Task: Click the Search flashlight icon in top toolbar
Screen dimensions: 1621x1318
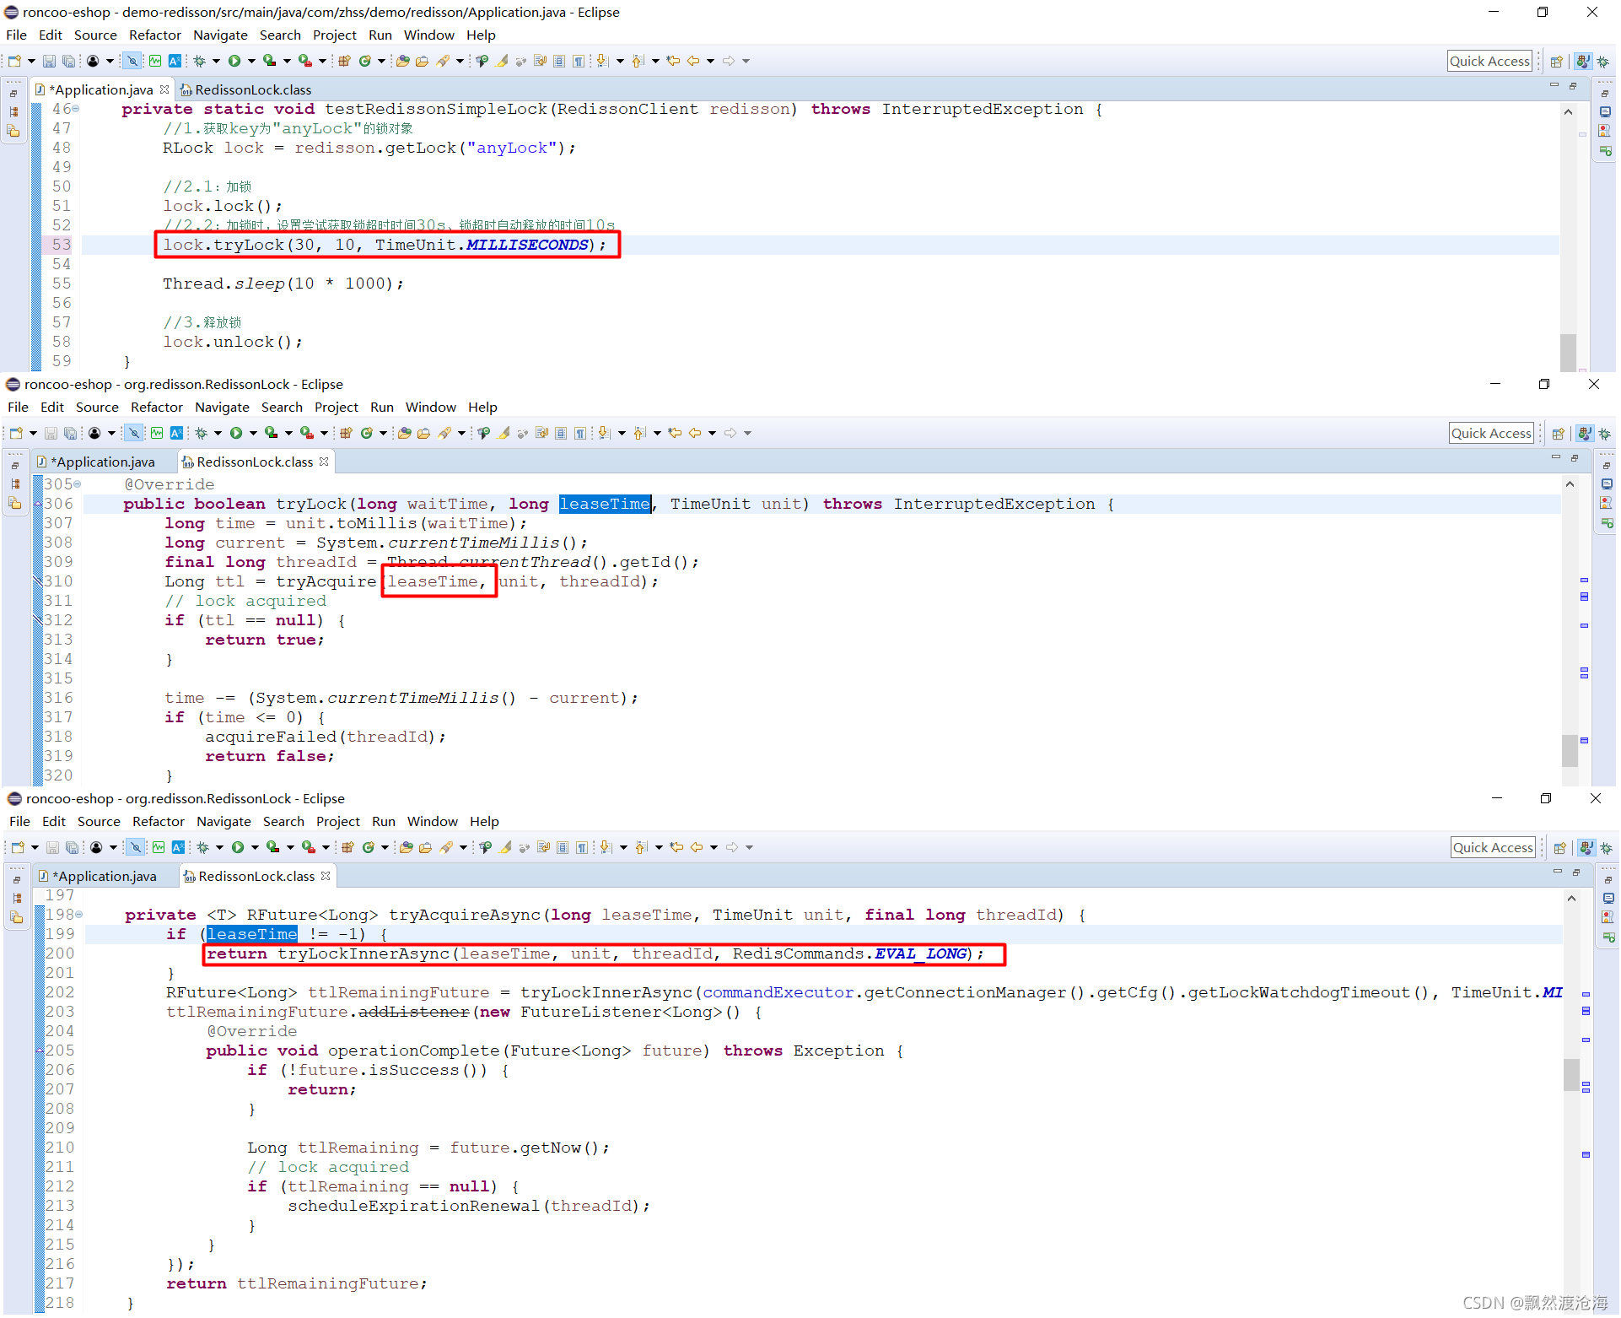Action: click(443, 61)
